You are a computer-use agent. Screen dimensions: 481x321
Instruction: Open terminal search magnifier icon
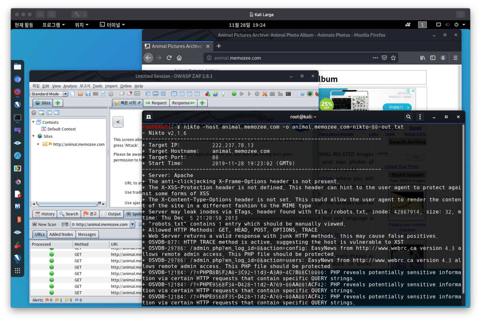(408, 117)
